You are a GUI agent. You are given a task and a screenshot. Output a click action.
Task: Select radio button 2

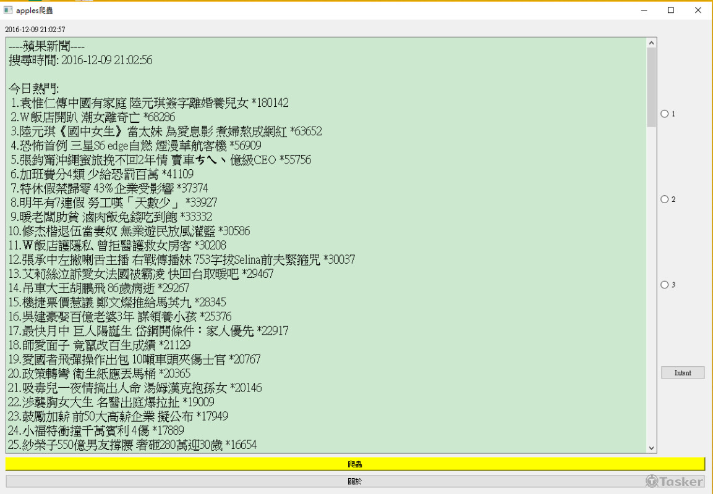(x=665, y=199)
